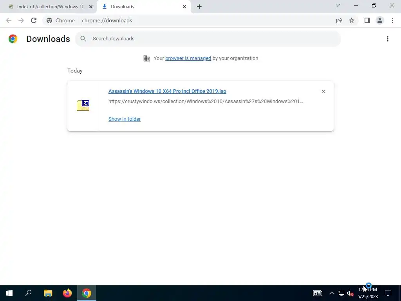
Task: Click the ISO file icon in download card
Action: click(83, 105)
